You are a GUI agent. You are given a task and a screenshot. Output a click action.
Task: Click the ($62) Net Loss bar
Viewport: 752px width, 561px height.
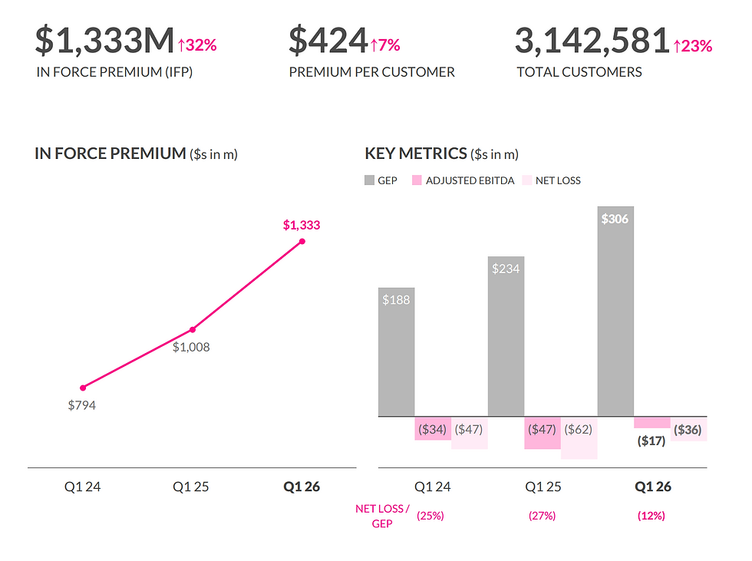pyautogui.click(x=579, y=437)
